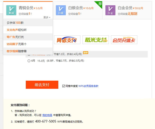Click the green 荐 recommended corner ribbon
This screenshot has width=155, height=129.
point(100,4)
